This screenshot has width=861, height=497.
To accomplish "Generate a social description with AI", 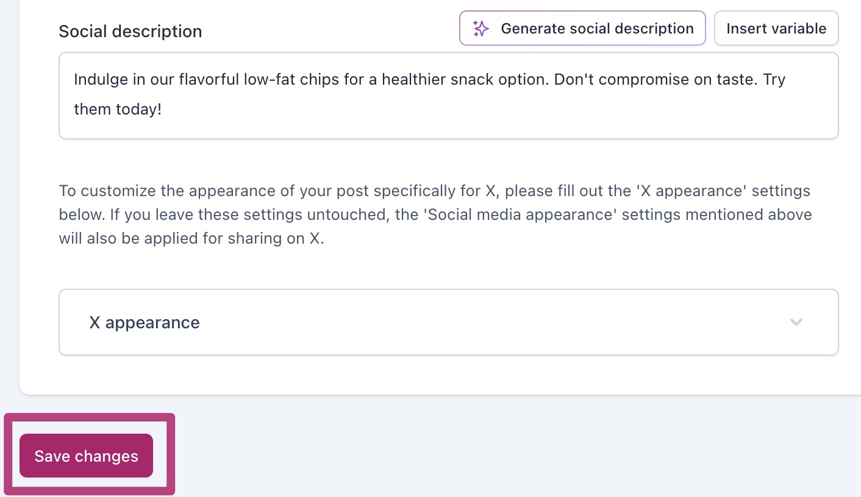I will click(582, 28).
